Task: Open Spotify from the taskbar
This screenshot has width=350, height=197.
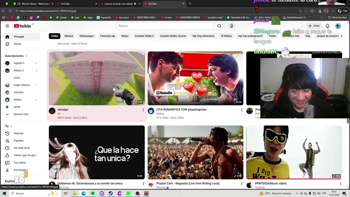Action: [93, 193]
